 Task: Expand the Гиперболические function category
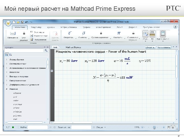tap(7, 80)
